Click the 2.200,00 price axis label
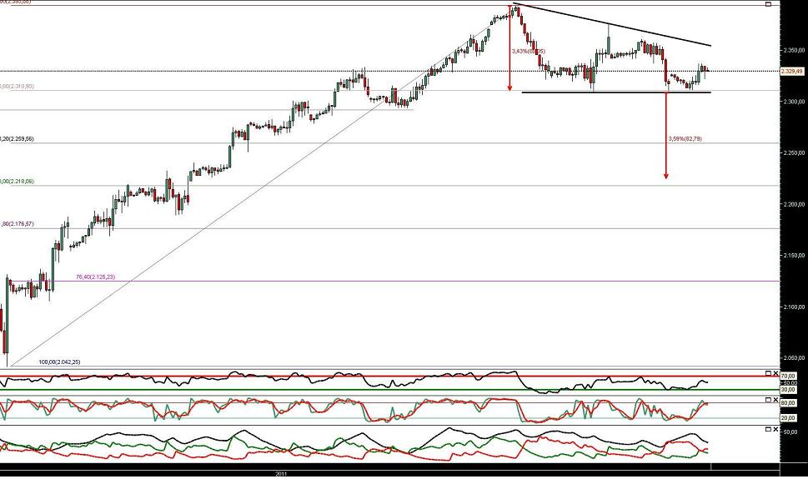Screen dimensions: 808x479 tap(793, 204)
